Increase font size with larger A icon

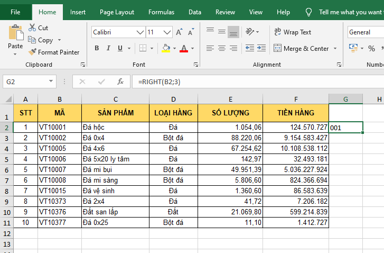[179, 32]
